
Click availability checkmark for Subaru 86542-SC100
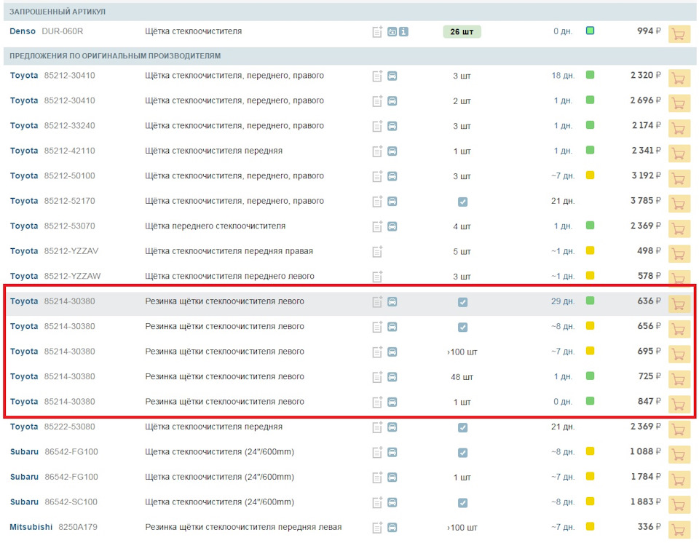(x=463, y=503)
